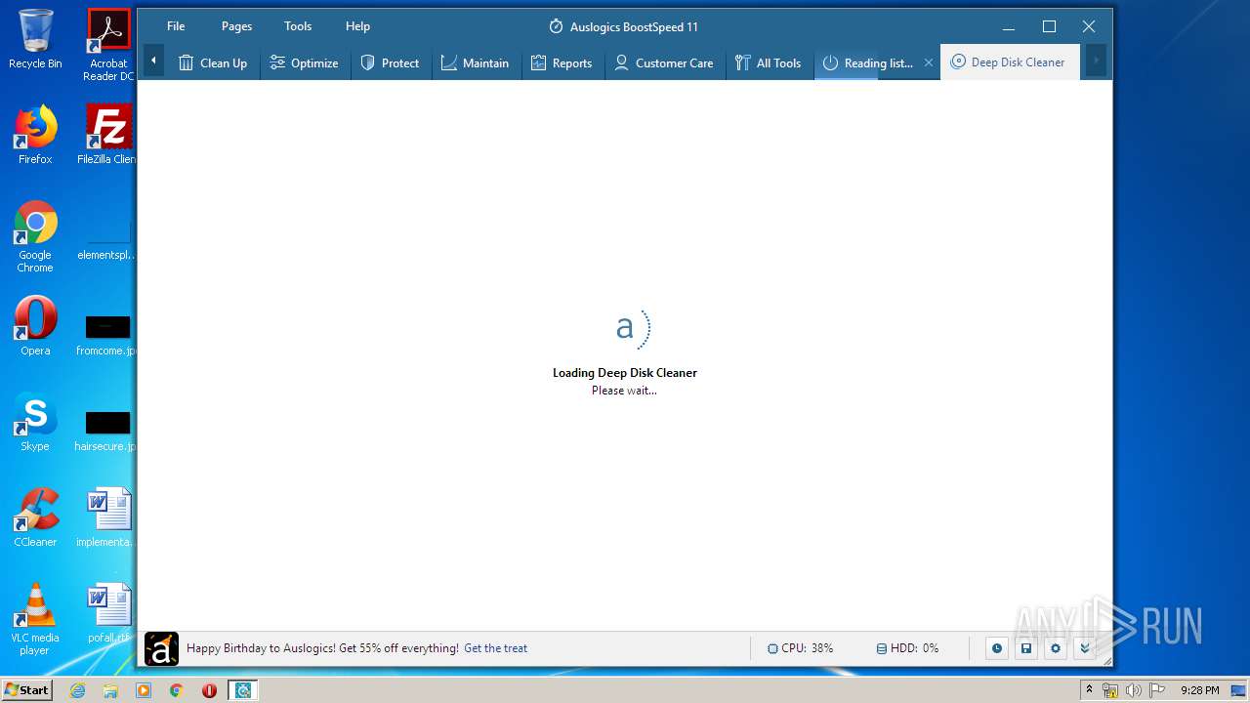Maximize the BoostSpeed window
Viewport: 1250px width, 703px height.
[1049, 26]
